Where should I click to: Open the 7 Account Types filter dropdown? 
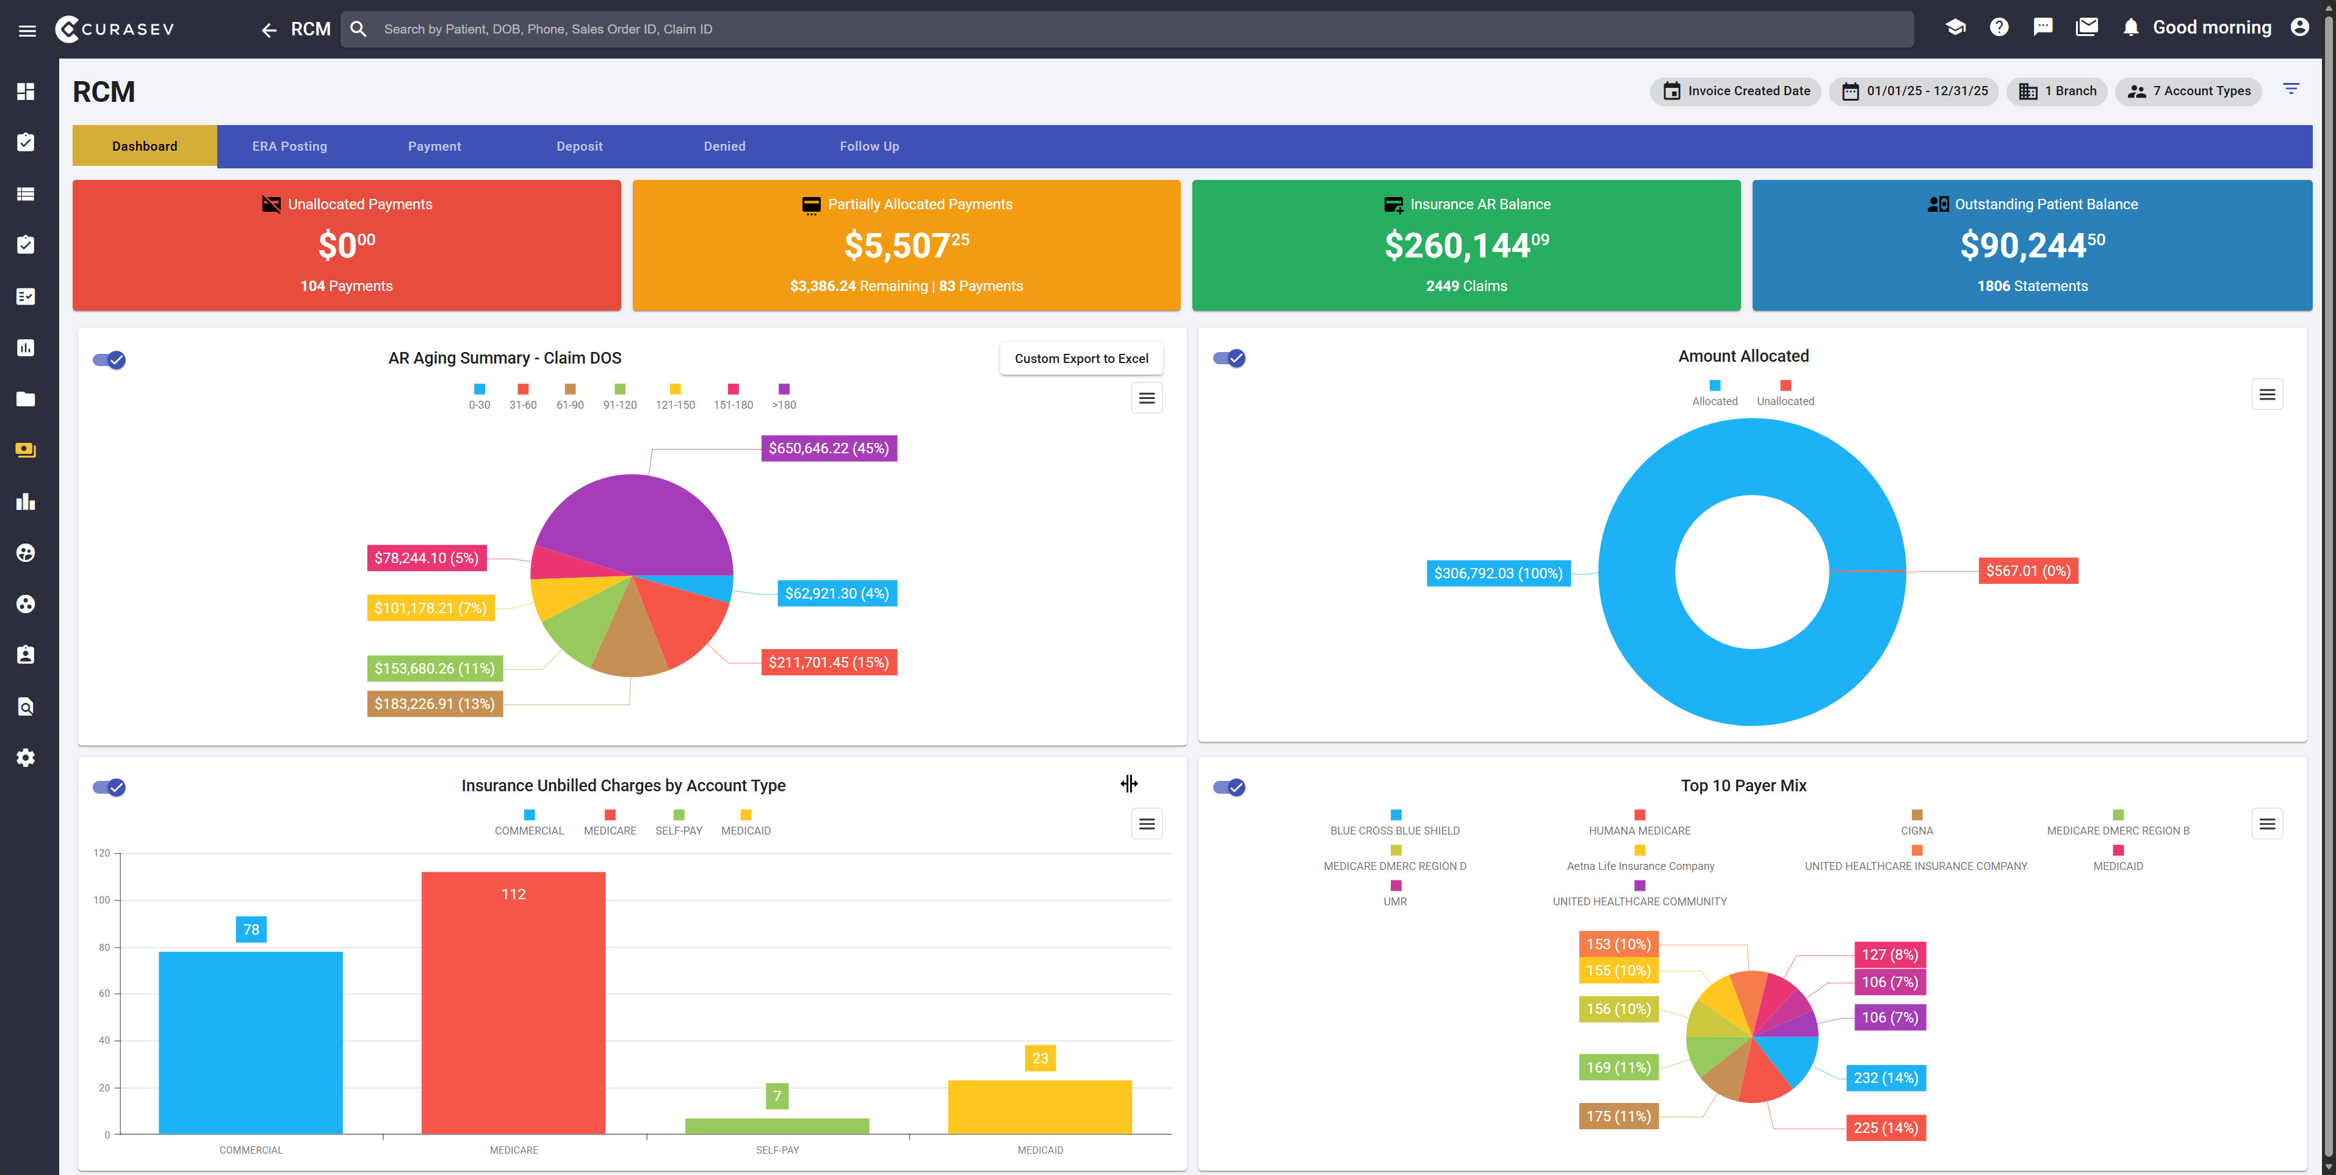(2188, 91)
